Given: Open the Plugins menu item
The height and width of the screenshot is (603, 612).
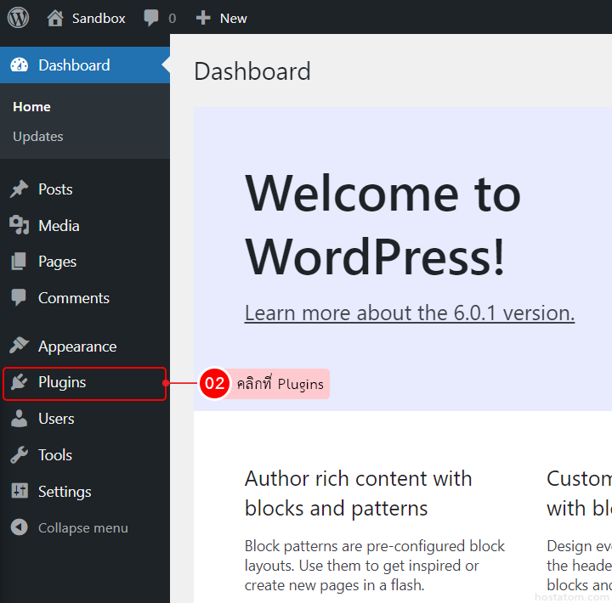Looking at the screenshot, I should (62, 383).
